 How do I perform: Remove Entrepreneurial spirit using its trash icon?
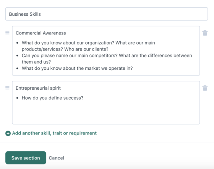[205, 88]
